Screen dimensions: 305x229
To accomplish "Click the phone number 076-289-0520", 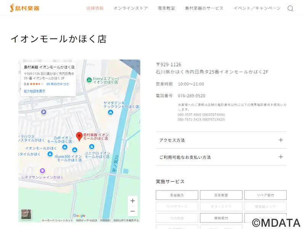I will pos(191,96).
